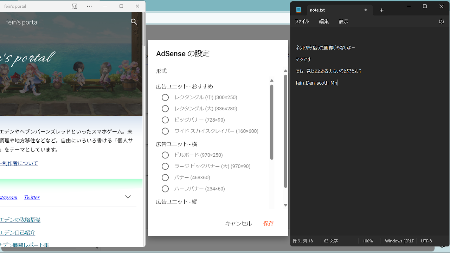The width and height of the screenshot is (450, 253).
Task: Click Windows (CRLF line ending in status bar
Action: pos(399,241)
